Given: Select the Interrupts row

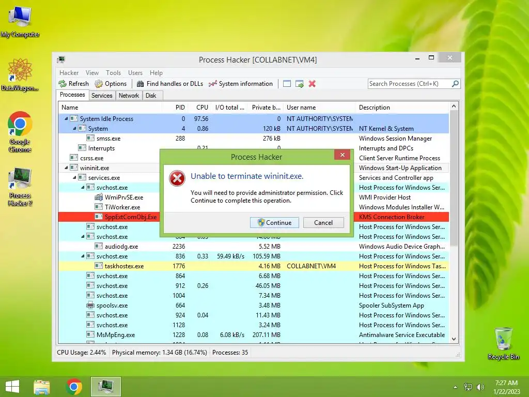Looking at the screenshot, I should (x=254, y=148).
